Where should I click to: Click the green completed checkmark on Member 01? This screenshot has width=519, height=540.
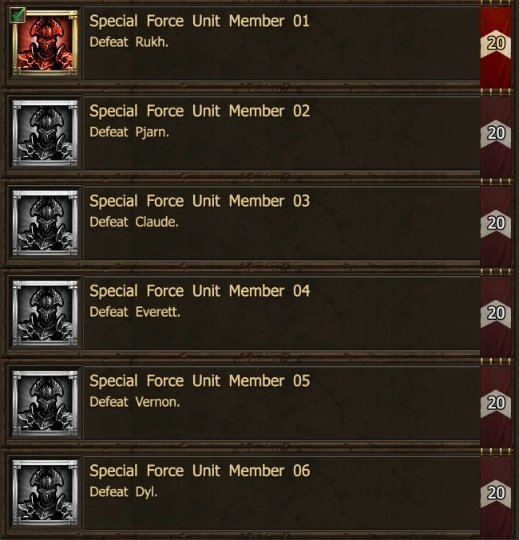18,15
